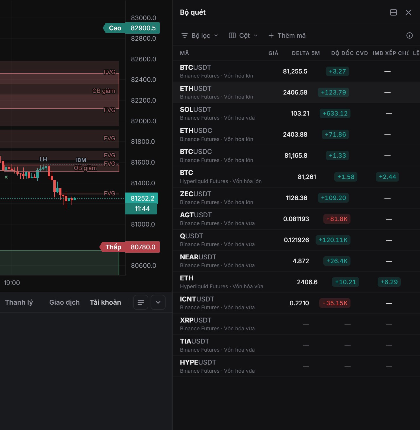Viewport: 420px width, 430px height.
Task: Open the Cột dropdown chevron
Action: [x=256, y=35]
